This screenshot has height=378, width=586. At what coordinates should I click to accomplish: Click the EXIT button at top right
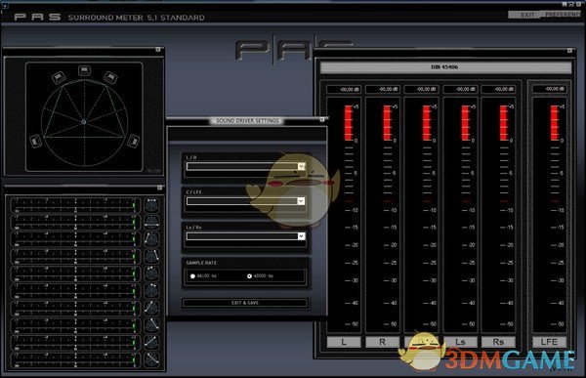tap(527, 15)
